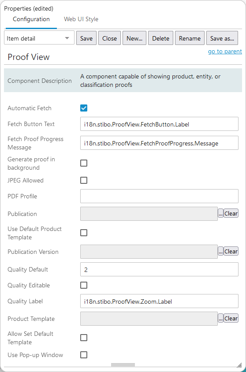The height and width of the screenshot is (372, 246).
Task: Click the panel resize grip at bottom corner
Action: (x=239, y=365)
